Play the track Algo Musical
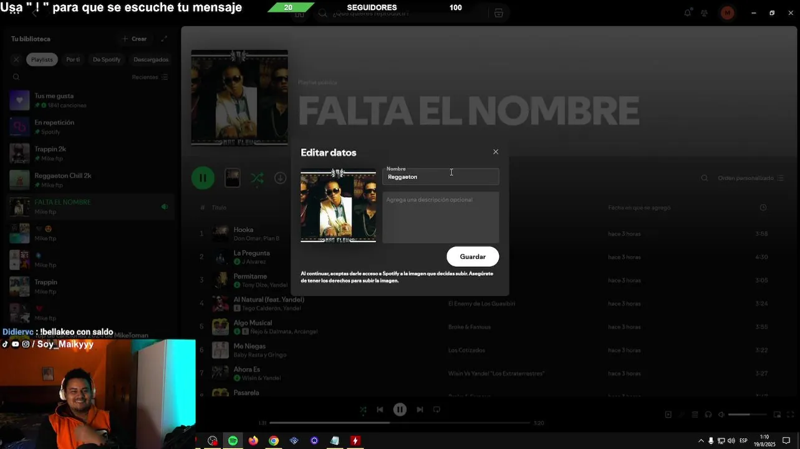Viewport: 800px width, 449px height. click(x=253, y=322)
